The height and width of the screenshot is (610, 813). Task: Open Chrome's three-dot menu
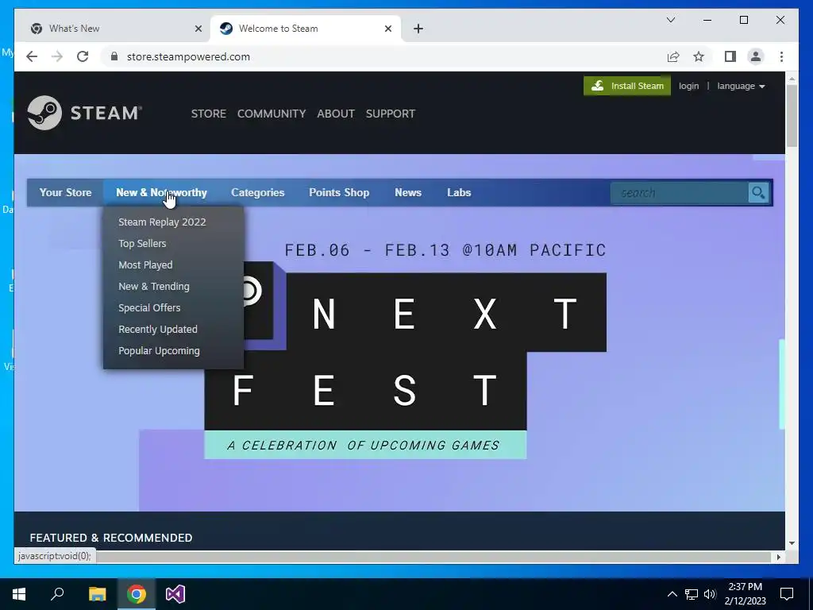781,56
